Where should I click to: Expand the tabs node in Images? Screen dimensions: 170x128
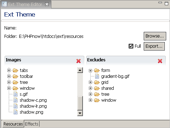[x=9, y=70]
